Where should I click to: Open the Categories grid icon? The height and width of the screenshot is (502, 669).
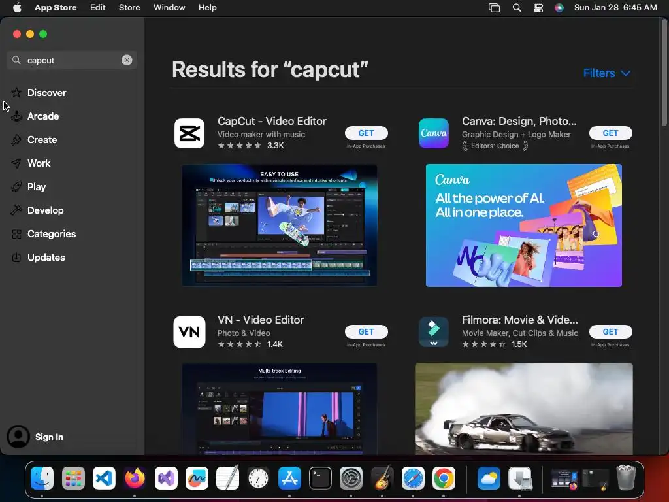coord(16,234)
